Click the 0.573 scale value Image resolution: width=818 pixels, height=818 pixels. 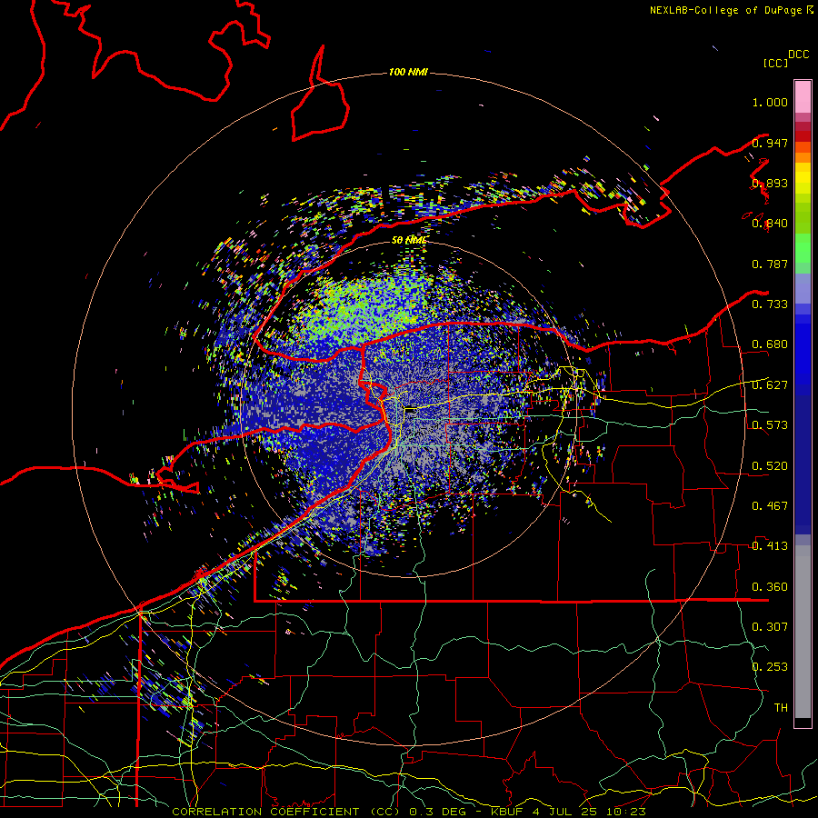click(770, 425)
